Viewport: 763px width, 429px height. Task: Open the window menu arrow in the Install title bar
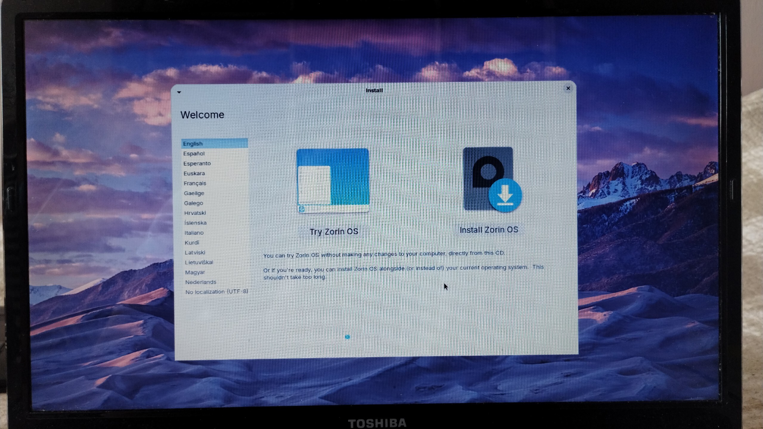click(179, 92)
